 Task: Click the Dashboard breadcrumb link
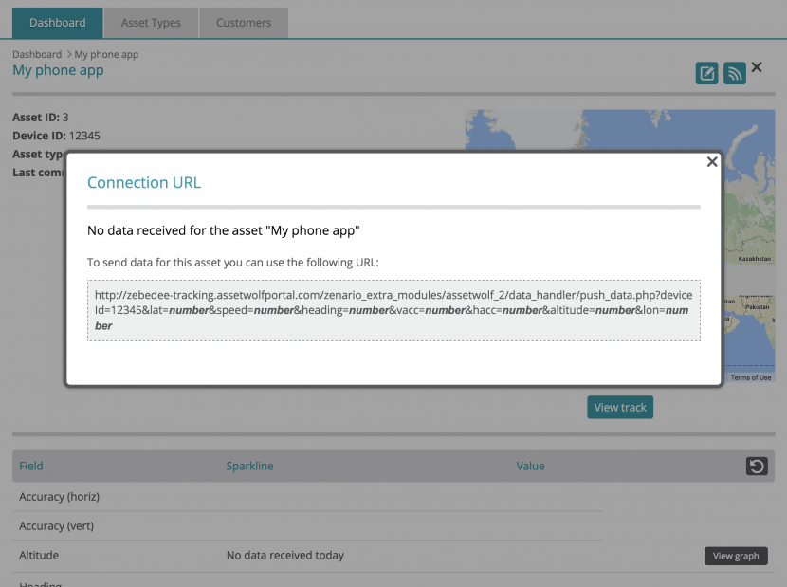(x=37, y=54)
